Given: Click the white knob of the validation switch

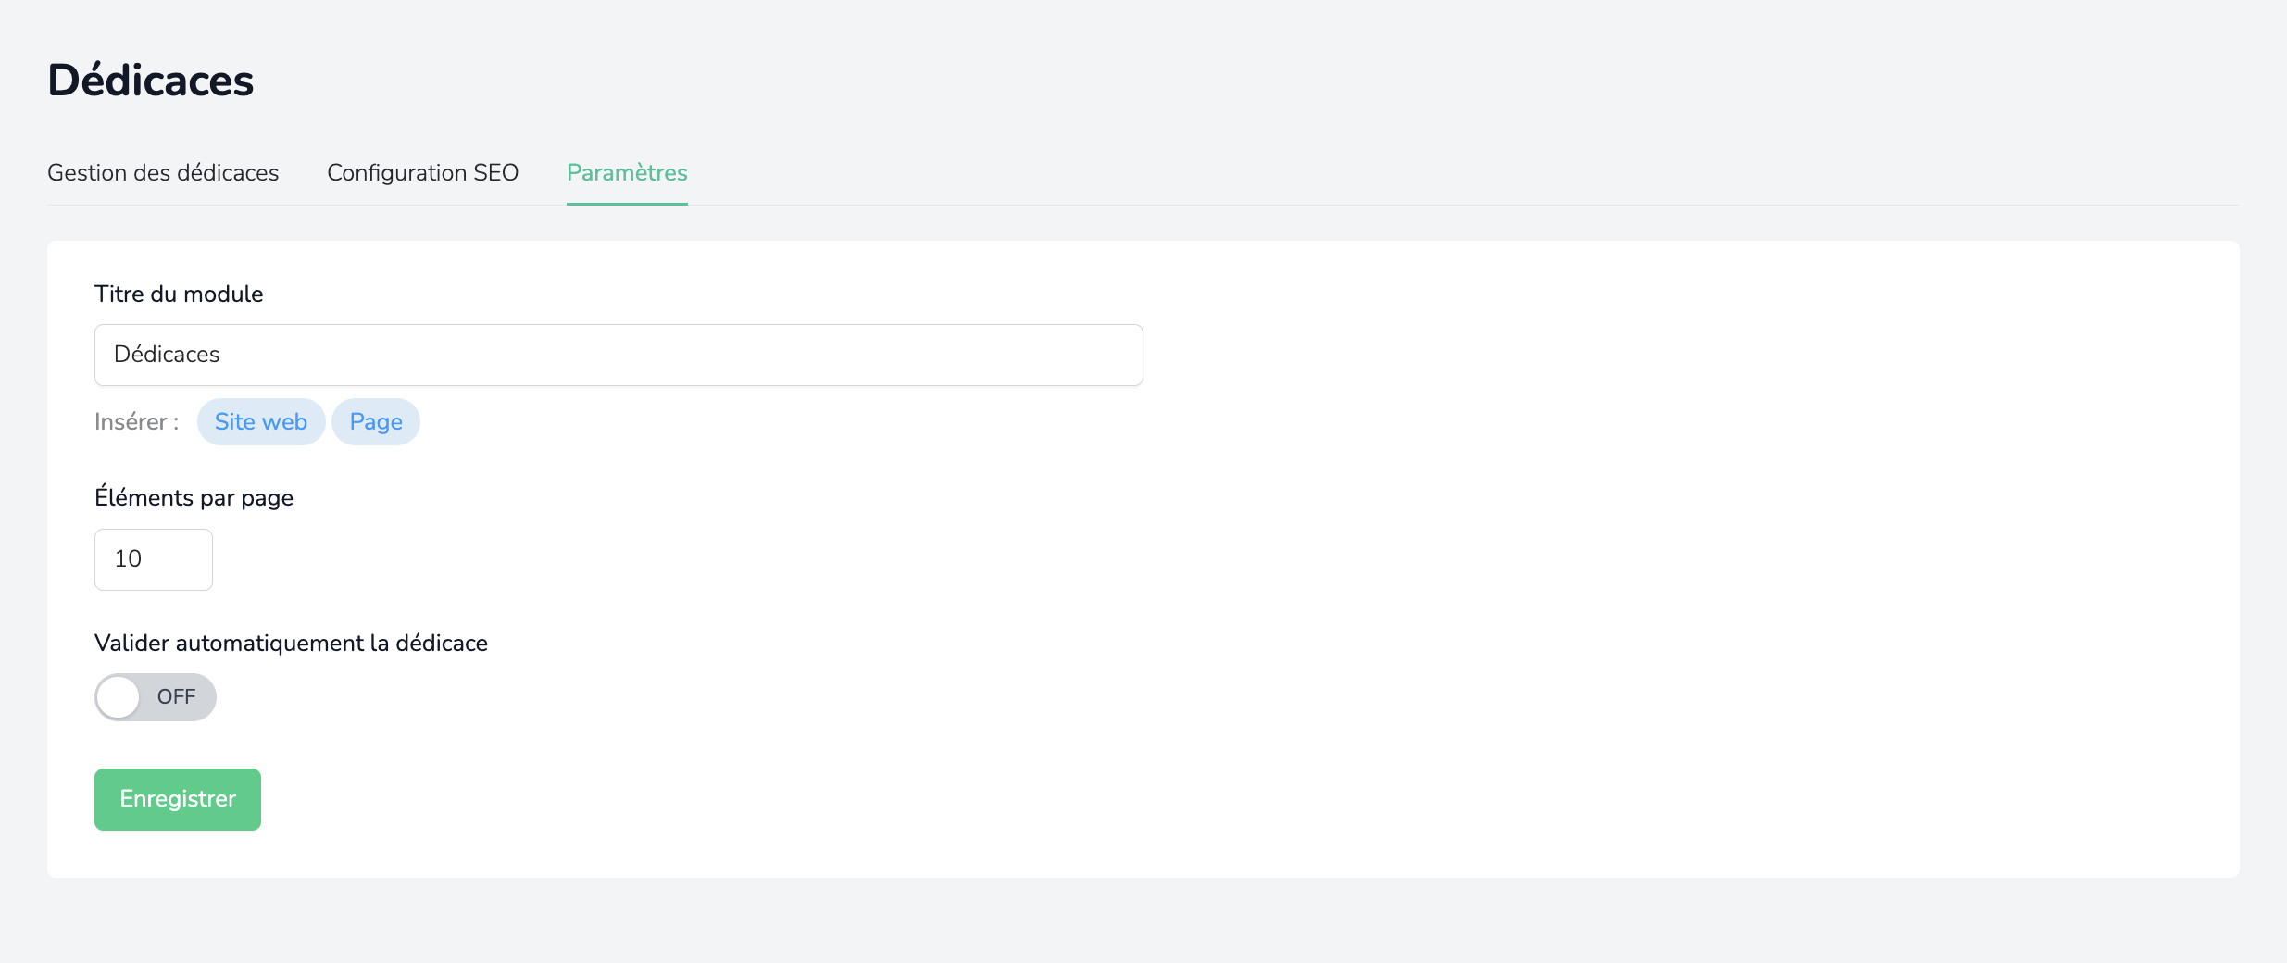Looking at the screenshot, I should tap(119, 697).
